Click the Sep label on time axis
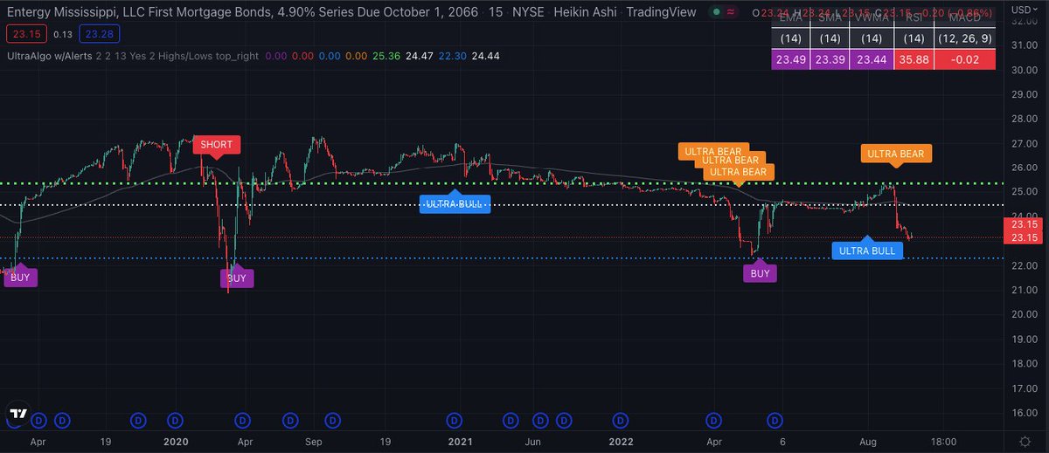This screenshot has height=453, width=1049. (x=316, y=442)
